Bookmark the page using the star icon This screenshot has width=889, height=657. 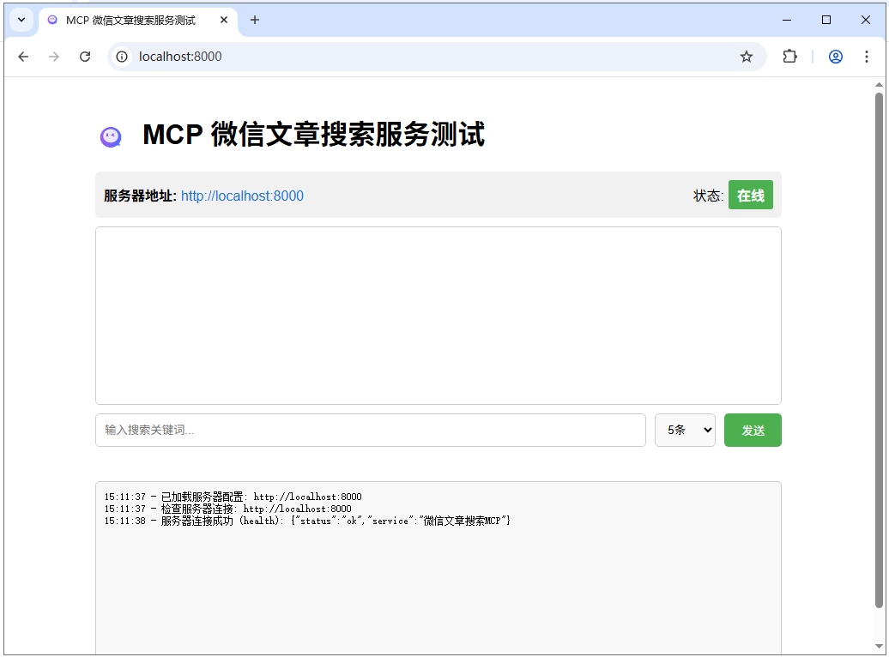tap(747, 57)
